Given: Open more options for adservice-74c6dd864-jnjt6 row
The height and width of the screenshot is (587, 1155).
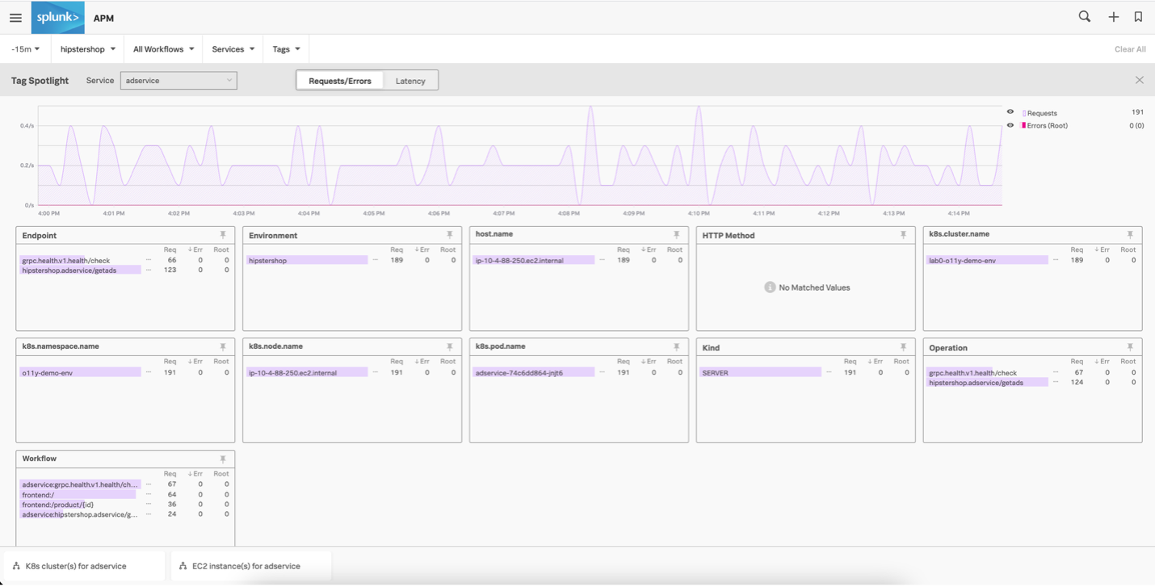Looking at the screenshot, I should pos(603,372).
